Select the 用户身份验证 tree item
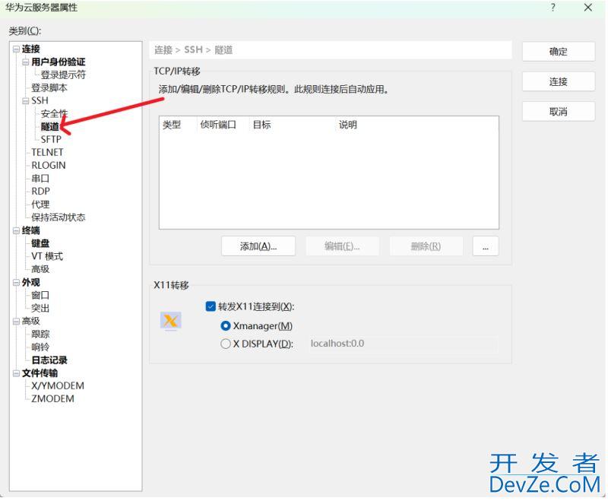Screen dimensions: 608x501 (59, 62)
